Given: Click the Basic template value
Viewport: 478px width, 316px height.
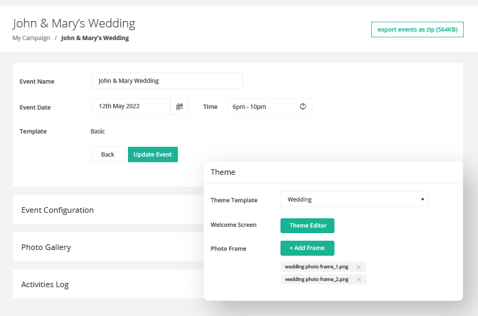Looking at the screenshot, I should tap(98, 131).
